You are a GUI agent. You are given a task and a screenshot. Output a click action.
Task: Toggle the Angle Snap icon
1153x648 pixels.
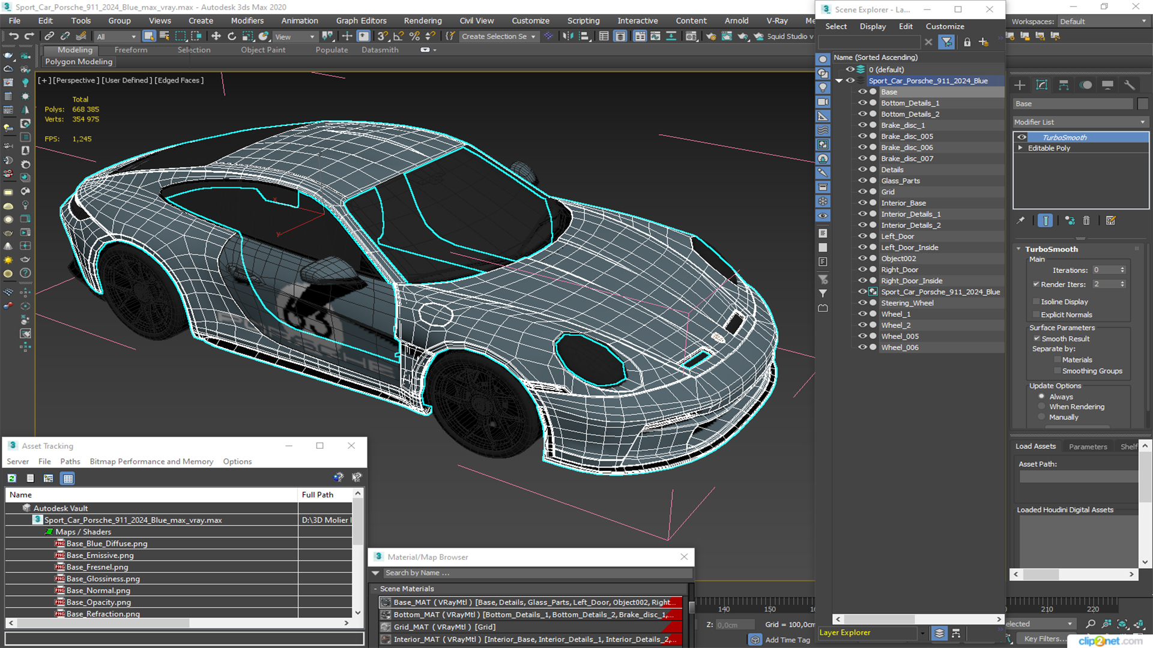click(398, 36)
